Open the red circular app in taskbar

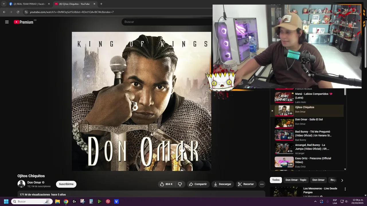click(x=108, y=201)
